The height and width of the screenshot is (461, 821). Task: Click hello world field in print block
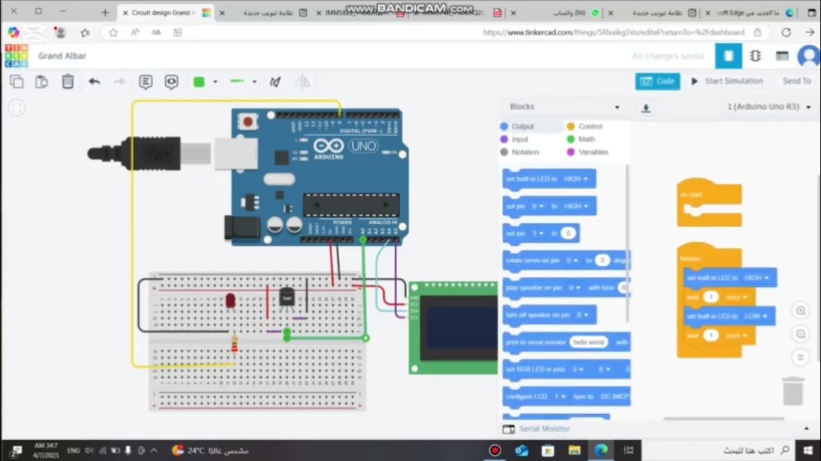[x=589, y=343]
